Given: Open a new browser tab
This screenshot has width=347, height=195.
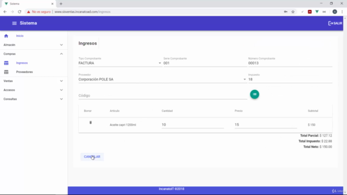Looking at the screenshot, I should coord(61,4).
